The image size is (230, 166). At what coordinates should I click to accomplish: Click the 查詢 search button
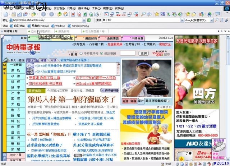click(144, 53)
